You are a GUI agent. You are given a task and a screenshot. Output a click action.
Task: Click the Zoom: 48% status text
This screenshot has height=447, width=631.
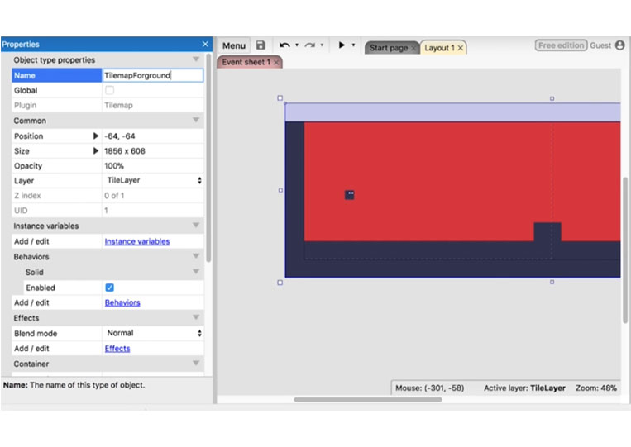pyautogui.click(x=596, y=388)
